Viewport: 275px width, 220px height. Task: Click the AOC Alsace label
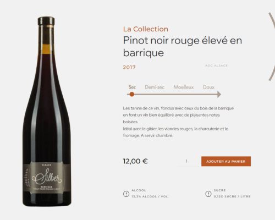pyautogui.click(x=216, y=65)
